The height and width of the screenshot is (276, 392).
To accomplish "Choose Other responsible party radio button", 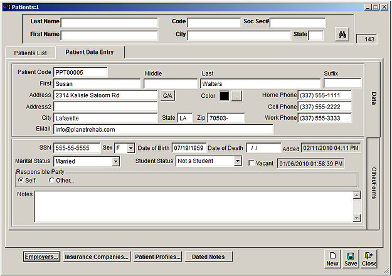I will click(x=51, y=181).
